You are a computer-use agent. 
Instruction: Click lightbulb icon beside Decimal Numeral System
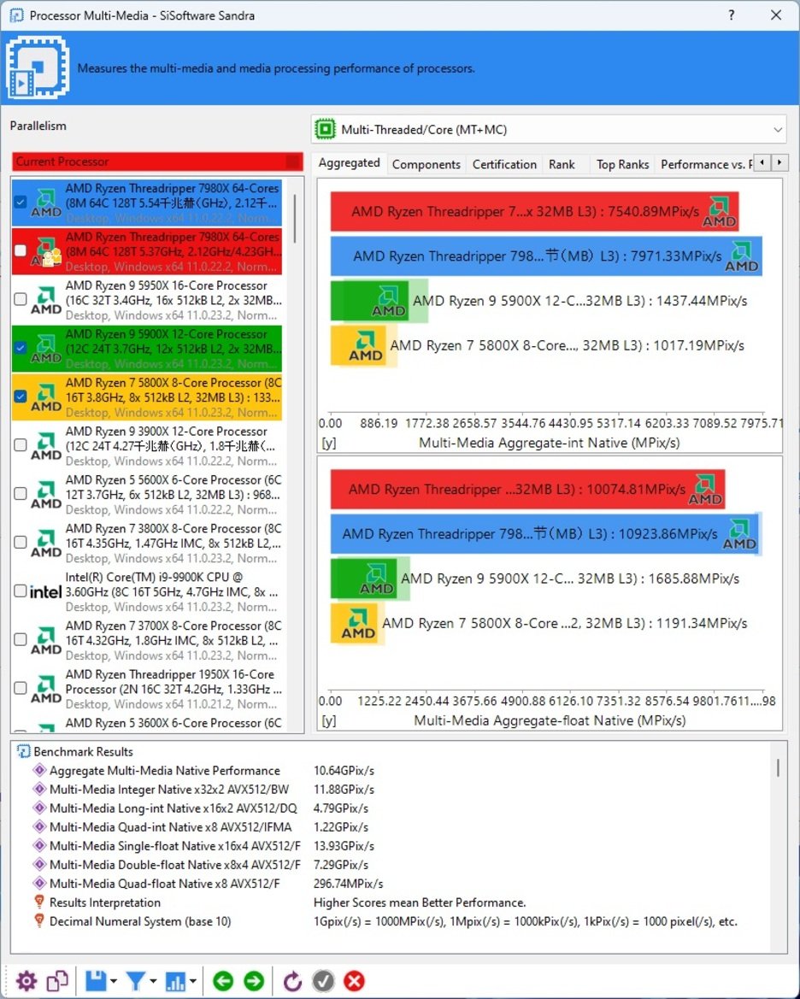coord(39,921)
